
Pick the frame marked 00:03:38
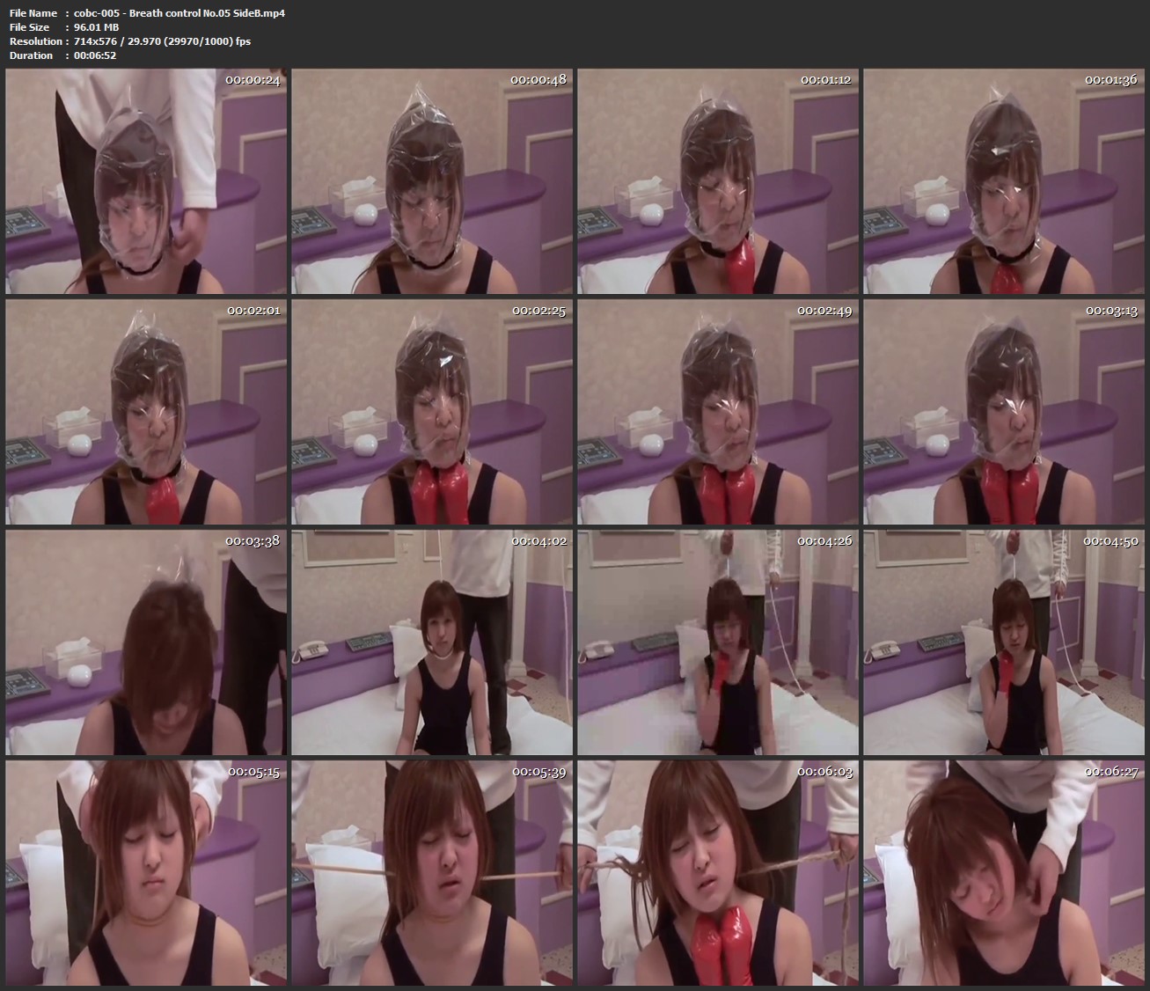146,642
